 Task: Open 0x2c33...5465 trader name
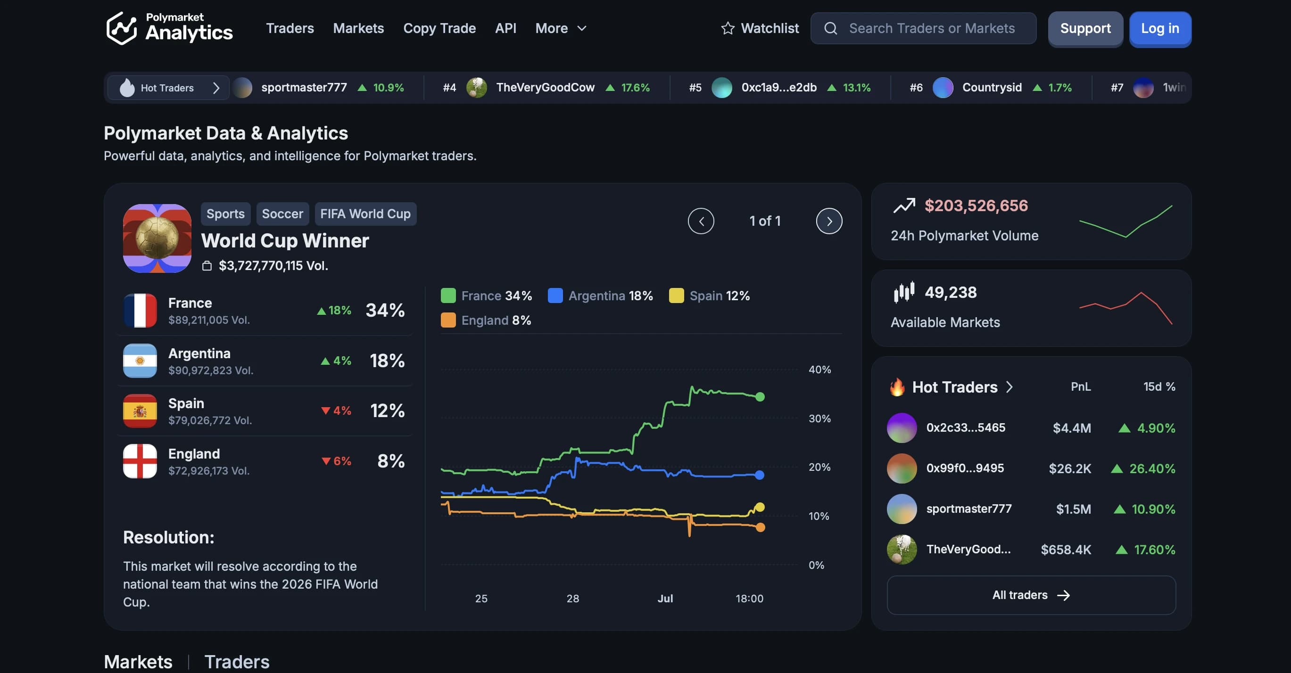(965, 427)
